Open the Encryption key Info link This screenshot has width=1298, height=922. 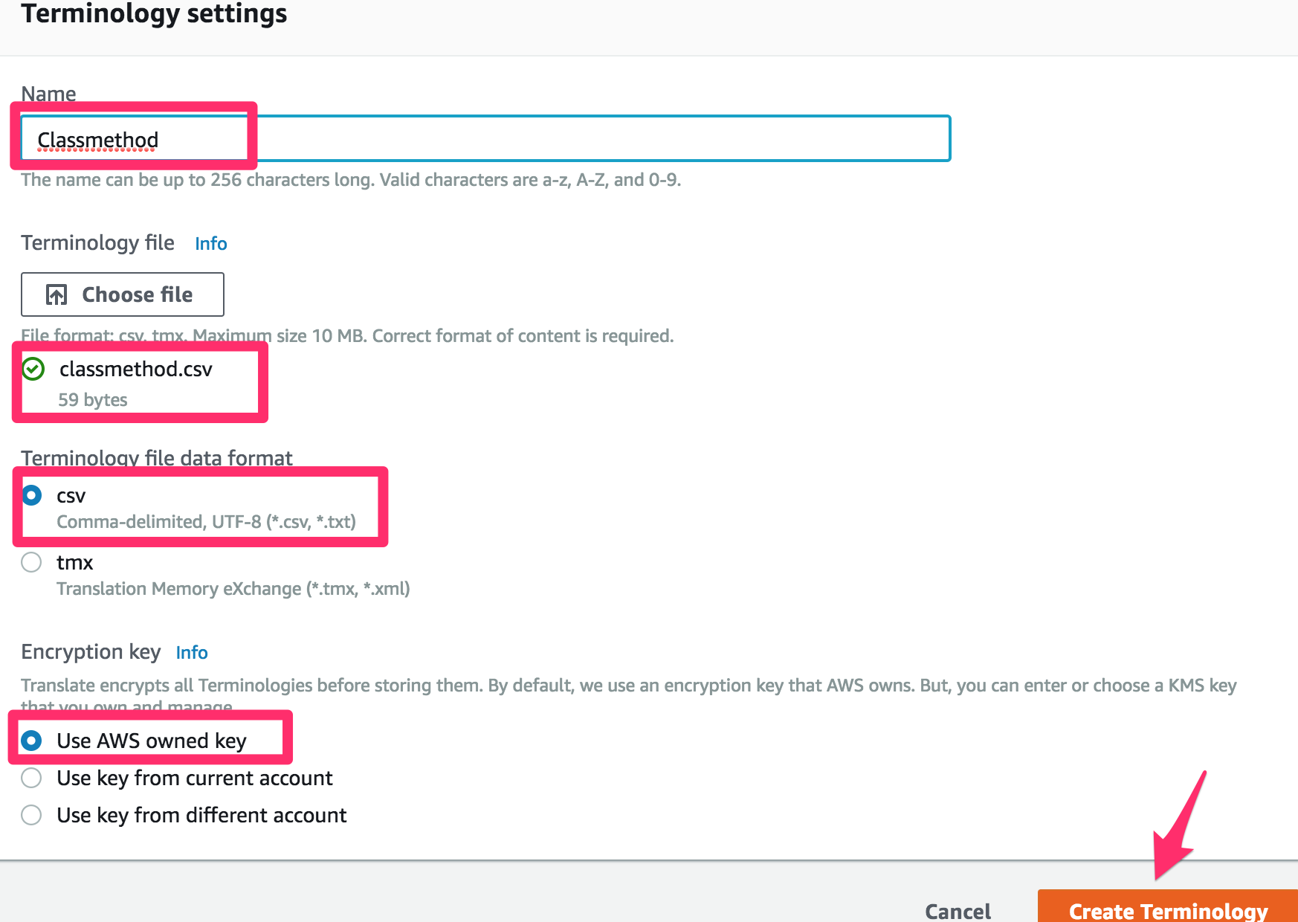pyautogui.click(x=191, y=652)
